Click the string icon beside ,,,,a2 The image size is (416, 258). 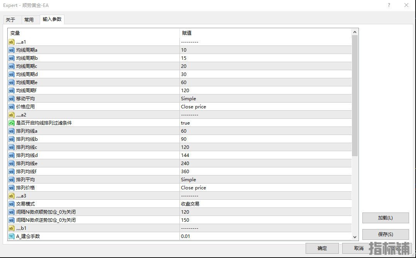point(12,115)
